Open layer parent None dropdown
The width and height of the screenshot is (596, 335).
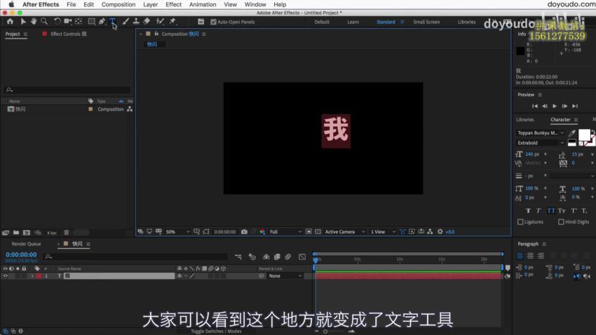285,276
